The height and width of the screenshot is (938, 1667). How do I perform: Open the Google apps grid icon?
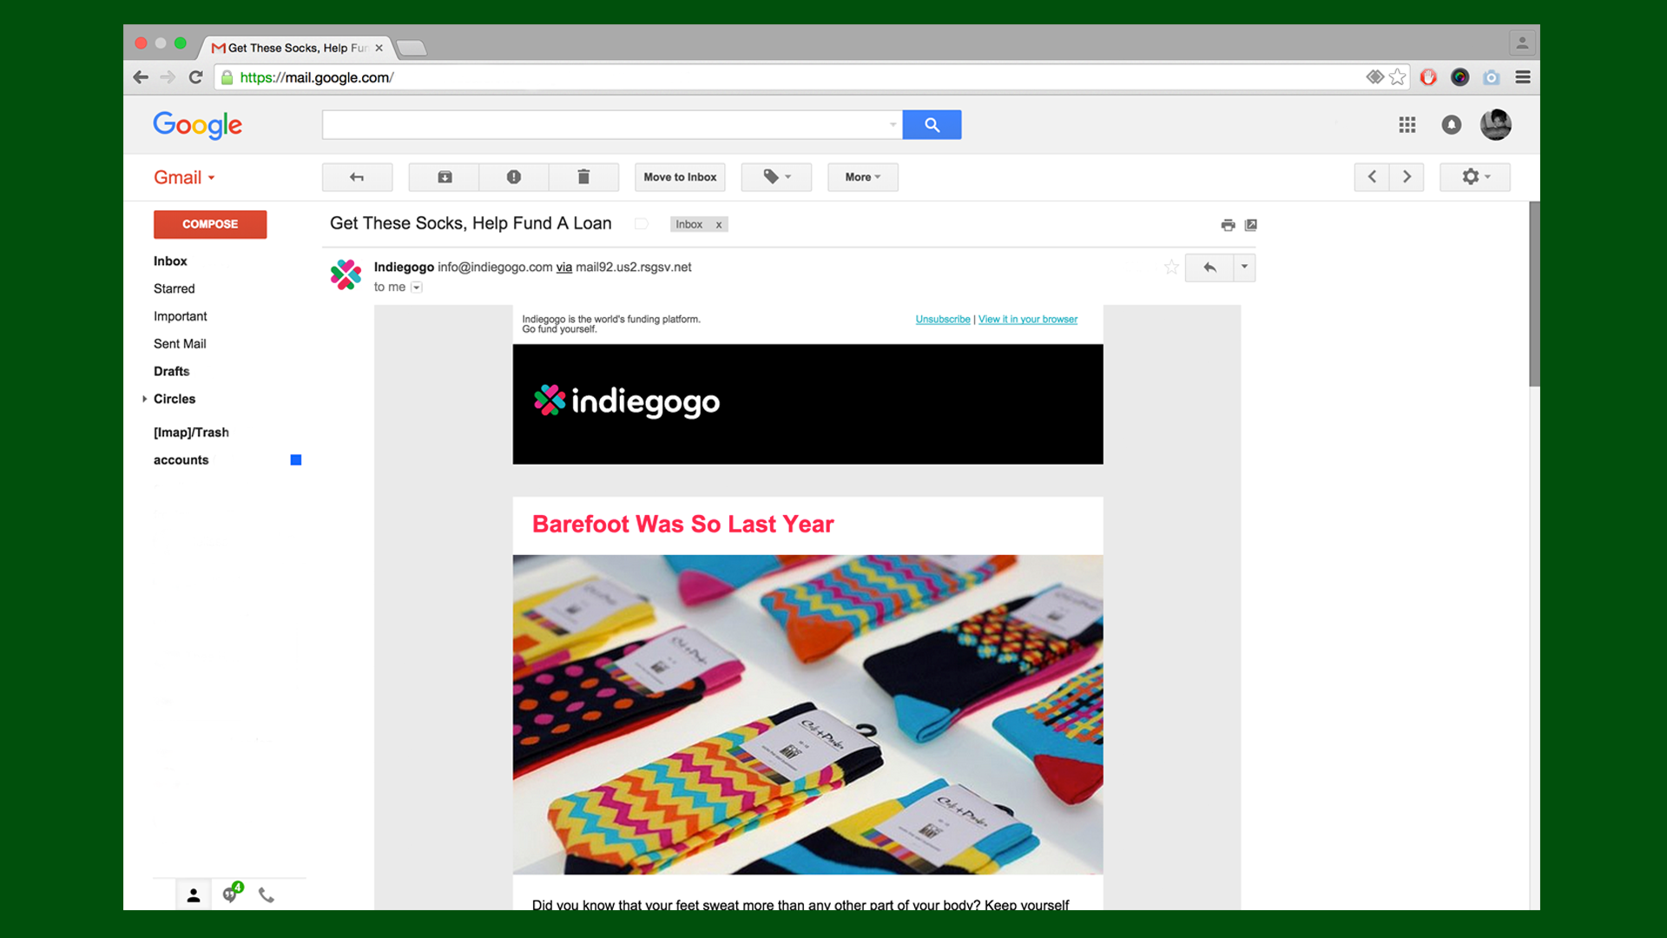pos(1407,125)
